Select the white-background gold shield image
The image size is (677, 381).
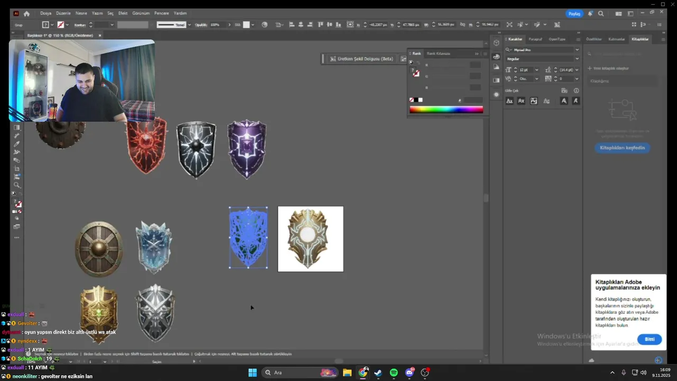[310, 239]
